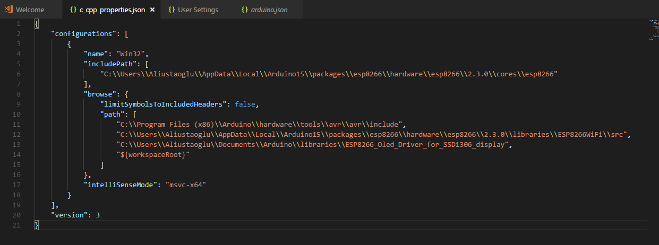Click the braces icon on User Settings tab
The width and height of the screenshot is (659, 245).
[x=172, y=10]
